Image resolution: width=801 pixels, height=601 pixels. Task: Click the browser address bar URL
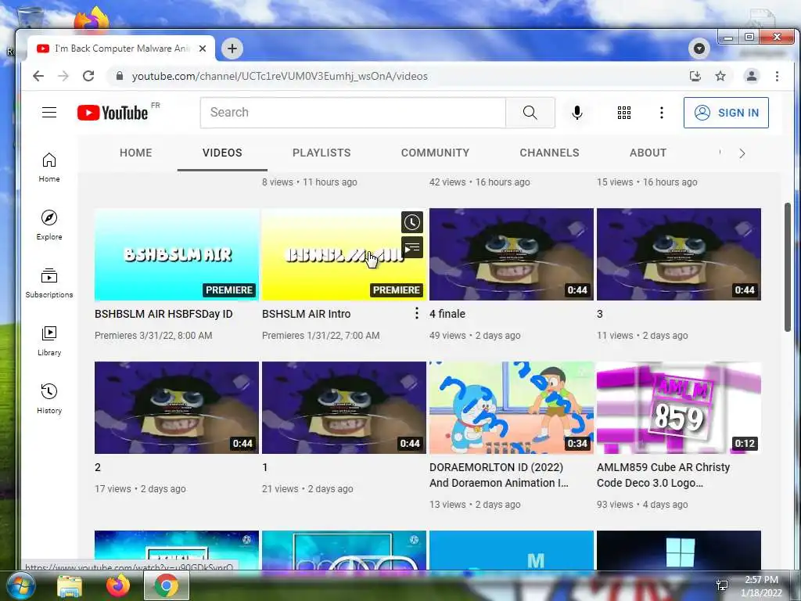(x=279, y=76)
